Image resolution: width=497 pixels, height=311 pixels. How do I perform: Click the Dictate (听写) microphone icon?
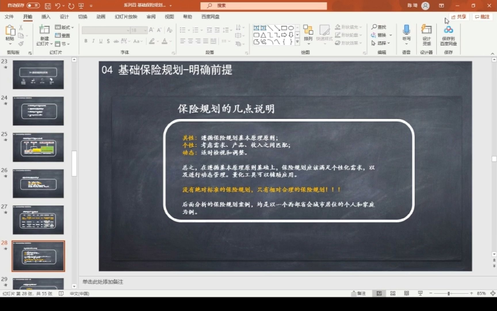pyautogui.click(x=406, y=30)
